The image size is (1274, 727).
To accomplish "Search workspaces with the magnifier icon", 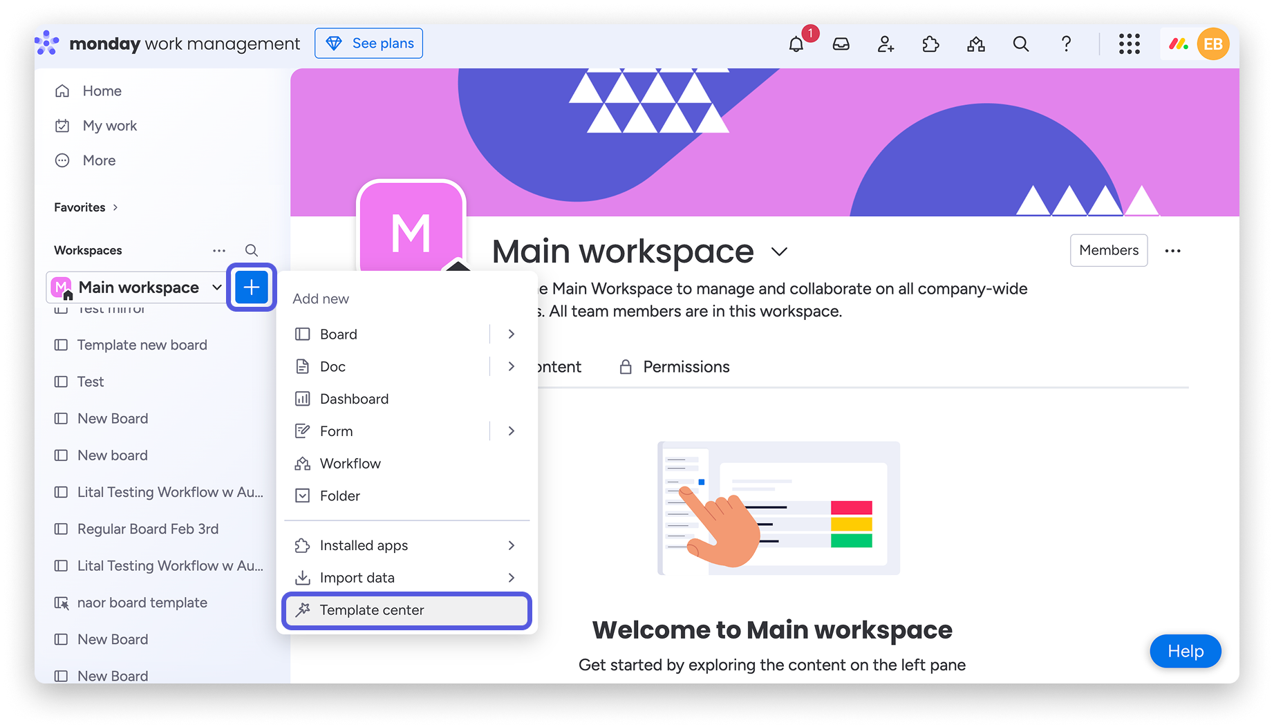I will click(x=252, y=250).
